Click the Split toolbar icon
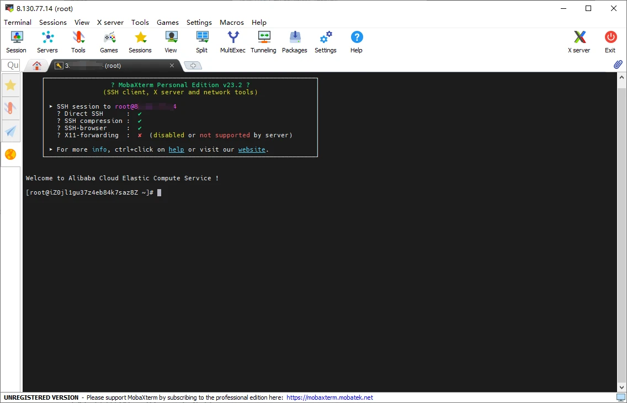This screenshot has width=627, height=403. point(202,42)
